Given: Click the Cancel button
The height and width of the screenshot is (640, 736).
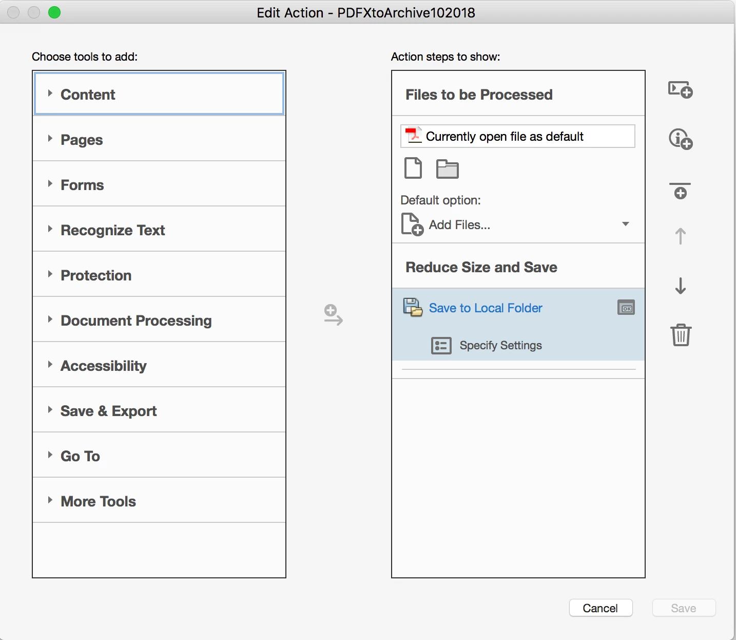Looking at the screenshot, I should (x=601, y=608).
